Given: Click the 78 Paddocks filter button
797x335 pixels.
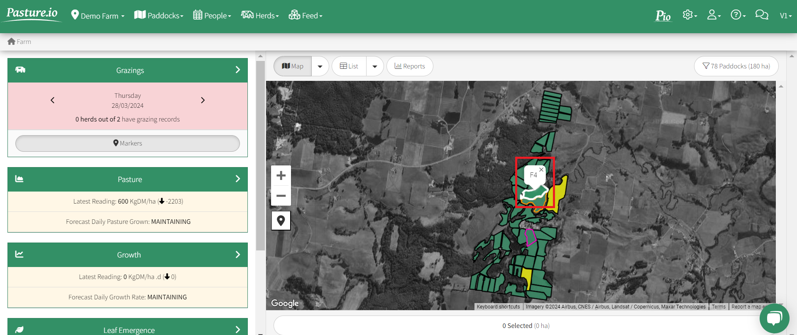Looking at the screenshot, I should [x=736, y=66].
